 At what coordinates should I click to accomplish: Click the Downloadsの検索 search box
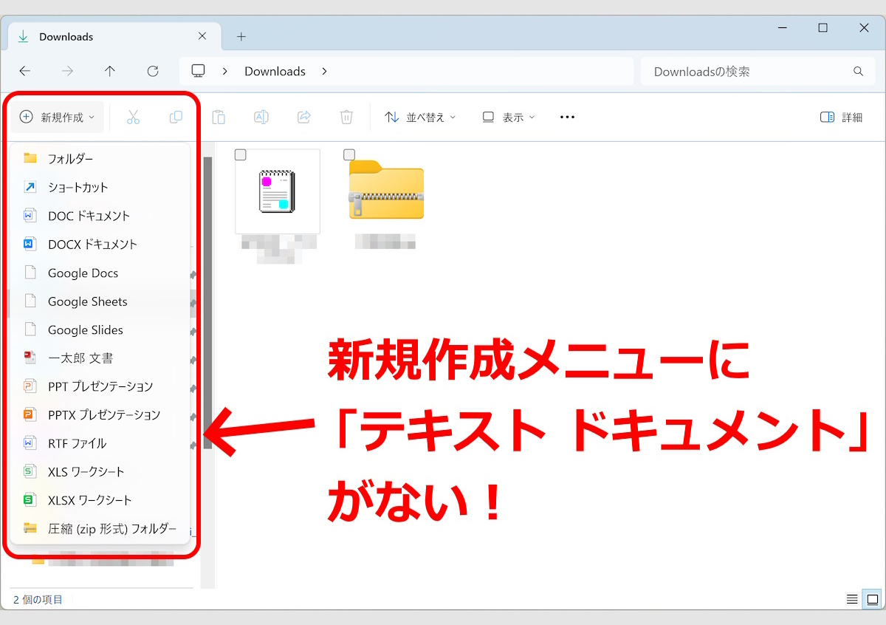click(x=746, y=72)
